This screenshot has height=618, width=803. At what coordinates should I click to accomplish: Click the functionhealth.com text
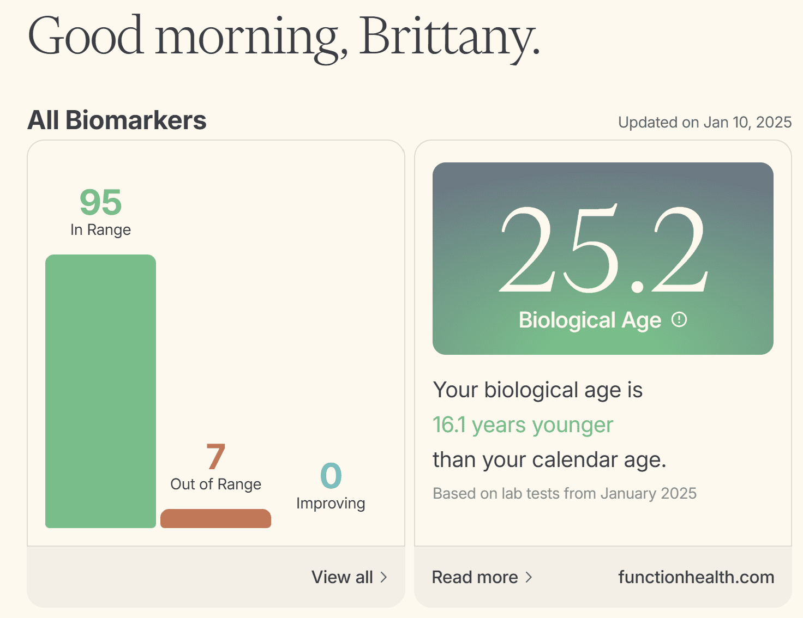click(x=696, y=577)
